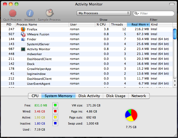Click the process list scrollbar thumb
178x138 pixels.
click(175, 34)
